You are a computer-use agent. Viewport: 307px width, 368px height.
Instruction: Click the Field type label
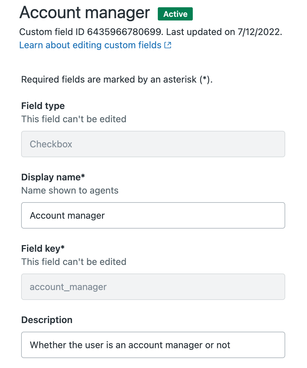point(43,106)
